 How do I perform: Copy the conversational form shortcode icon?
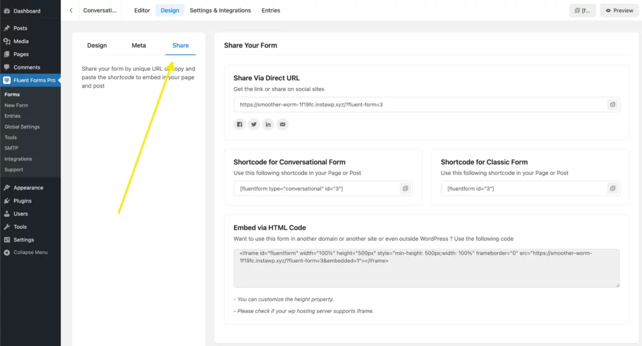click(x=405, y=188)
